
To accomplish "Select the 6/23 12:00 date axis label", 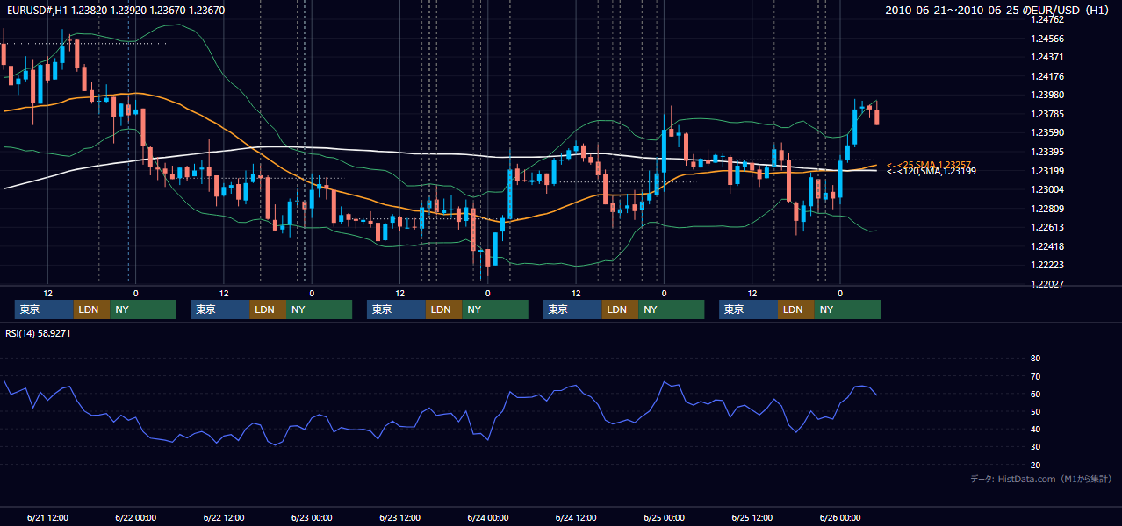I will click(x=400, y=517).
